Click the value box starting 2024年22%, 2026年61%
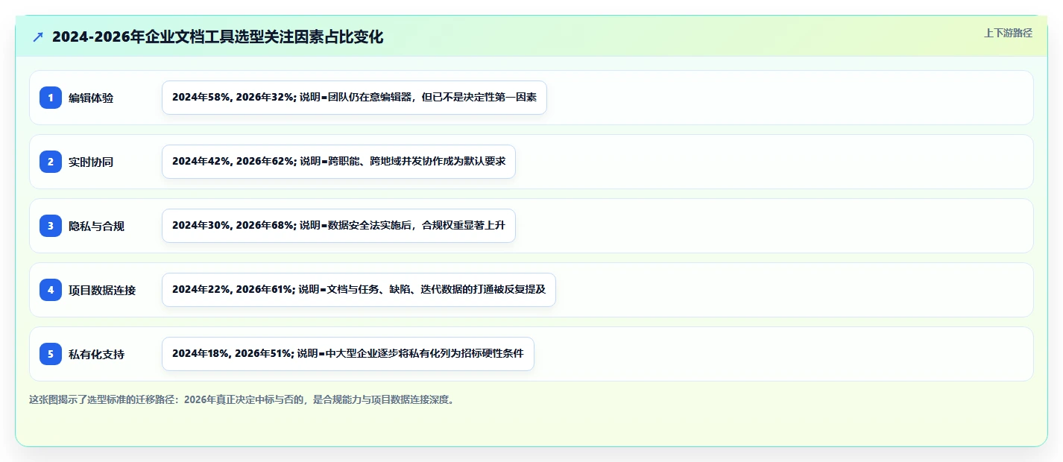This screenshot has width=1063, height=462. pyautogui.click(x=359, y=290)
